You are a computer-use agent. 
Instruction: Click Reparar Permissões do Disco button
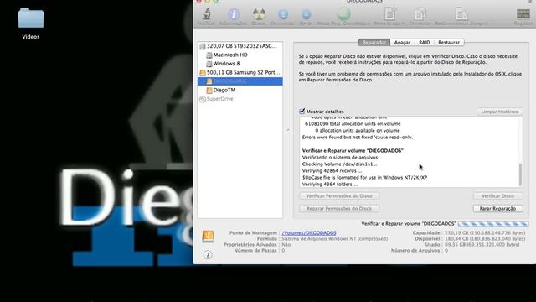[x=339, y=209]
